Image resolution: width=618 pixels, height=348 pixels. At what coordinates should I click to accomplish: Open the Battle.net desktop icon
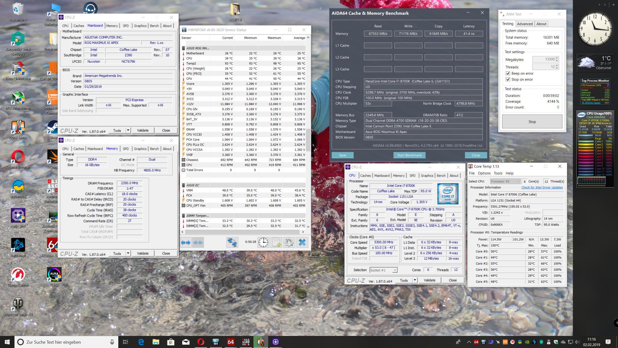18,248
